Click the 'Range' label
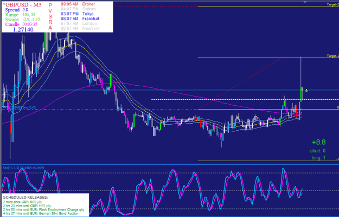 (x=12, y=15)
